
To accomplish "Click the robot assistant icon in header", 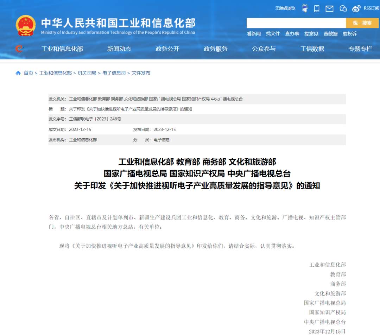I will pos(305,8).
